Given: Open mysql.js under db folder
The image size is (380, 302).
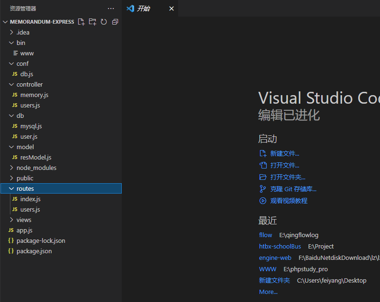Looking at the screenshot, I should pyautogui.click(x=31, y=126).
